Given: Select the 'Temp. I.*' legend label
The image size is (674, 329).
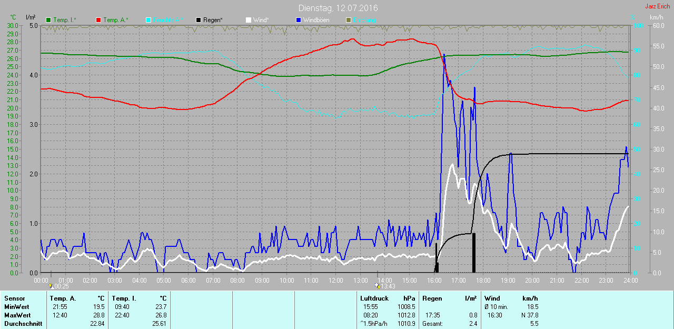Looking at the screenshot, I should coord(65,20).
